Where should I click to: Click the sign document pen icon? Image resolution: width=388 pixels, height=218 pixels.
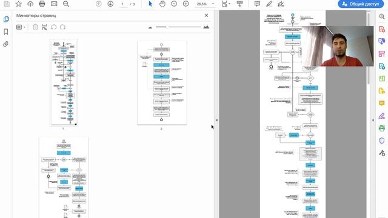pyautogui.click(x=281, y=4)
